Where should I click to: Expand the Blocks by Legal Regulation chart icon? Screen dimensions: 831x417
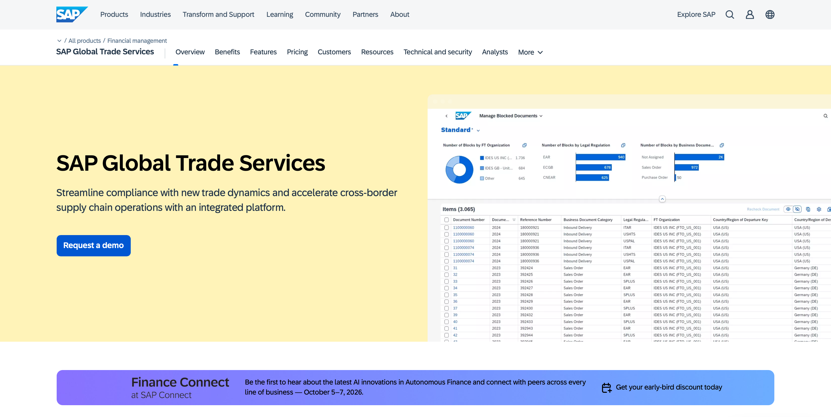click(x=623, y=145)
